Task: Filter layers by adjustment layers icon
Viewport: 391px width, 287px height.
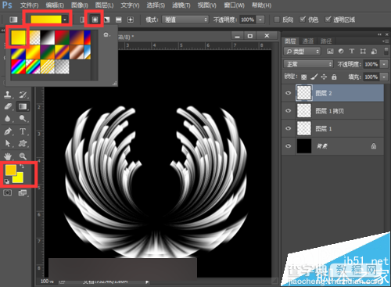Action: click(341, 52)
